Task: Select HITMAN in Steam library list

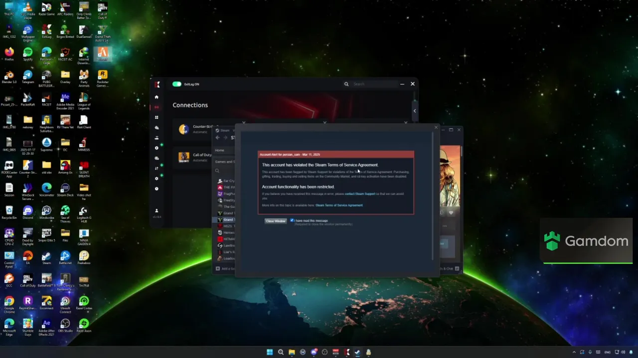Action: (226, 239)
